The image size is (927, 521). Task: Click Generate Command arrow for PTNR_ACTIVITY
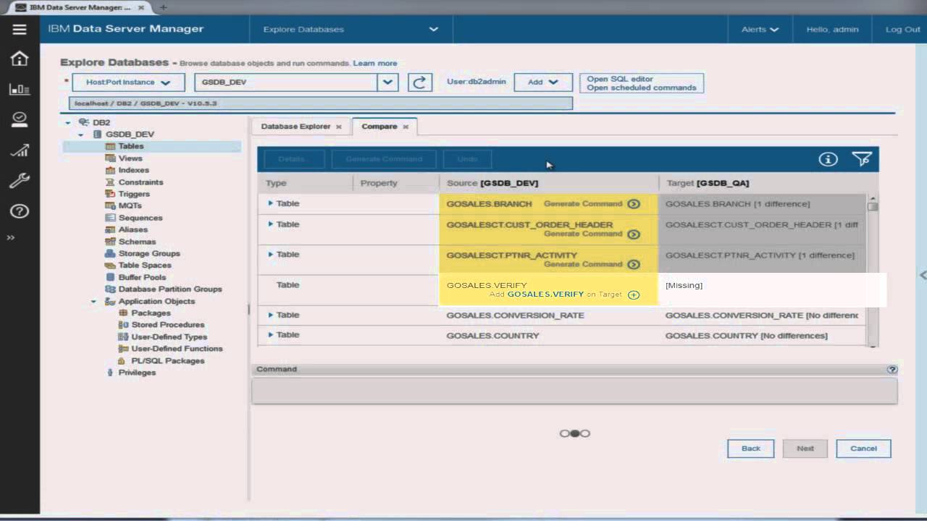click(x=634, y=265)
